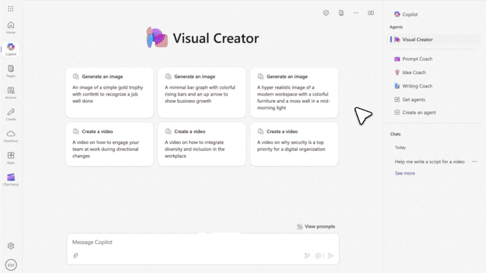Choose the modern workspace image prompt card
The width and height of the screenshot is (486, 273).
[294, 93]
